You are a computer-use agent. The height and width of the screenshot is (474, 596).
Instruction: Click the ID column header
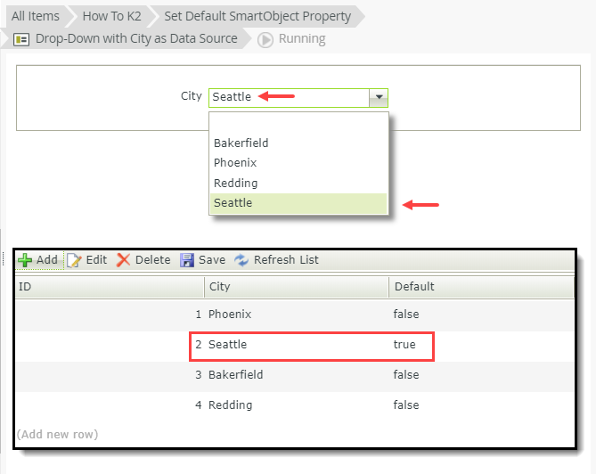pyautogui.click(x=110, y=287)
